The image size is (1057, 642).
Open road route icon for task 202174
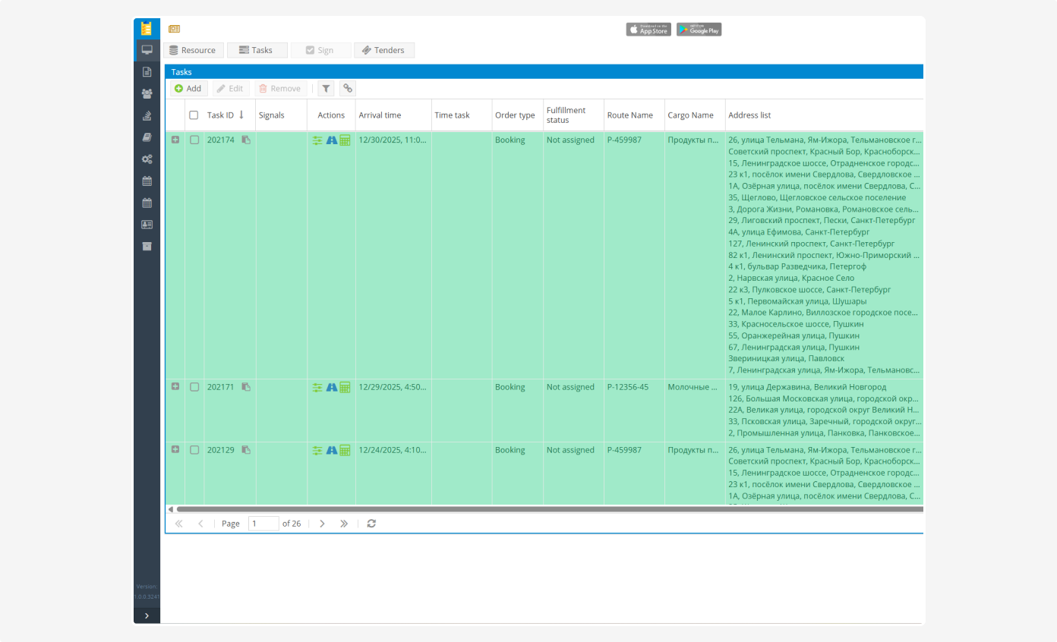coord(331,140)
